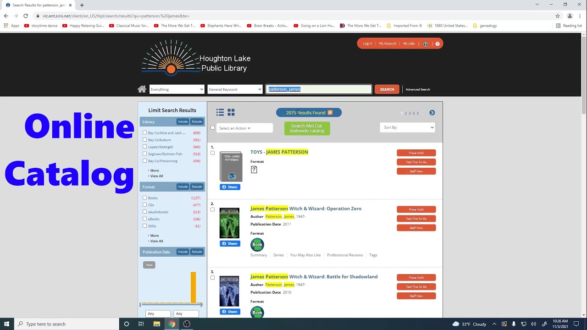587x330 pixels.
Task: Open Apps shortcut in bookmarks bar
Action: click(x=12, y=26)
